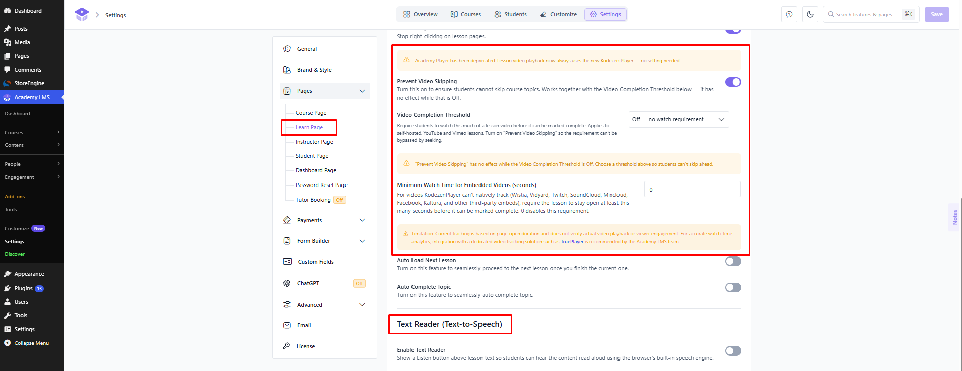Click the Email envelope icon
The width and height of the screenshot is (962, 371).
[287, 325]
